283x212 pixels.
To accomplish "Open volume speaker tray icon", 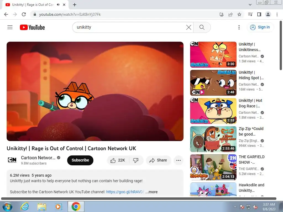I will point(255,207).
